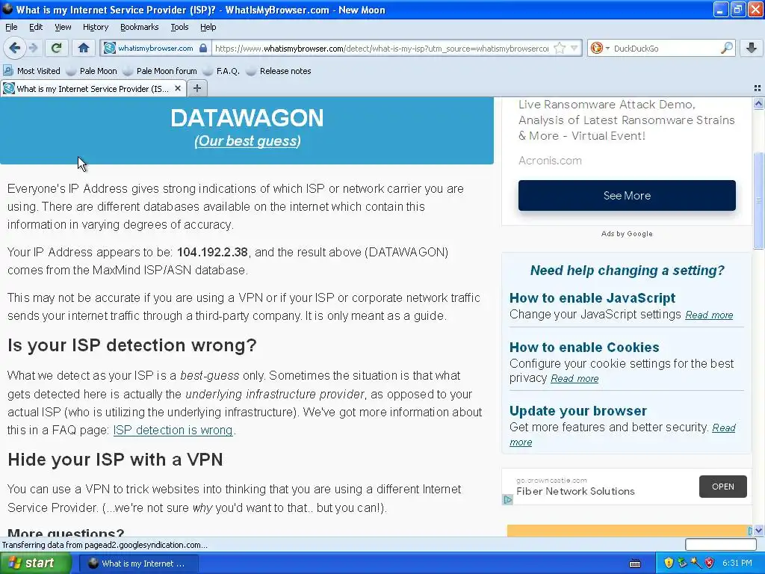Click Read more for JavaScript settings
Image resolution: width=765 pixels, height=574 pixels.
pos(709,315)
